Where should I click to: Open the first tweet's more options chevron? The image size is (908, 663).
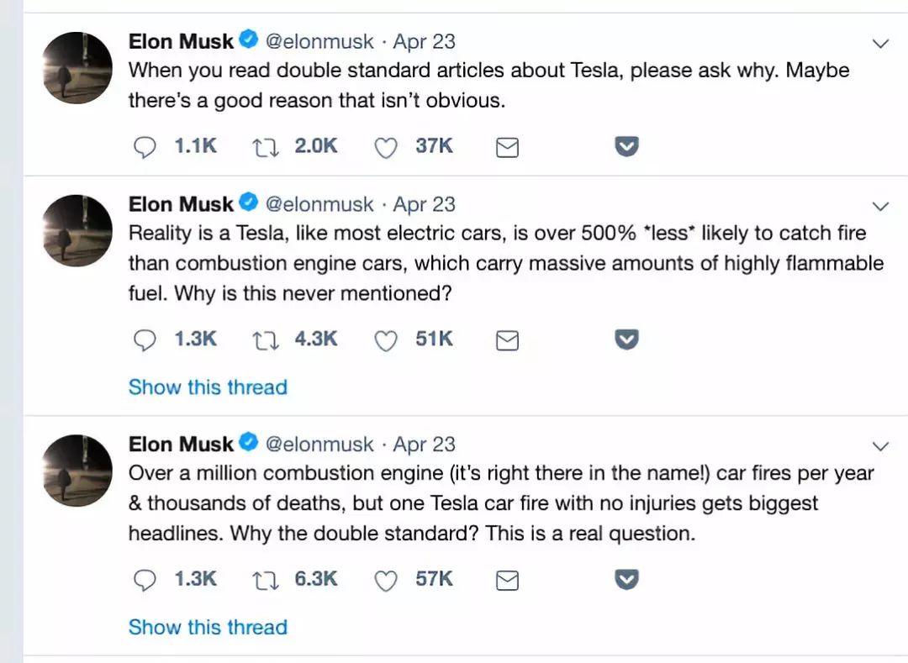click(x=880, y=44)
